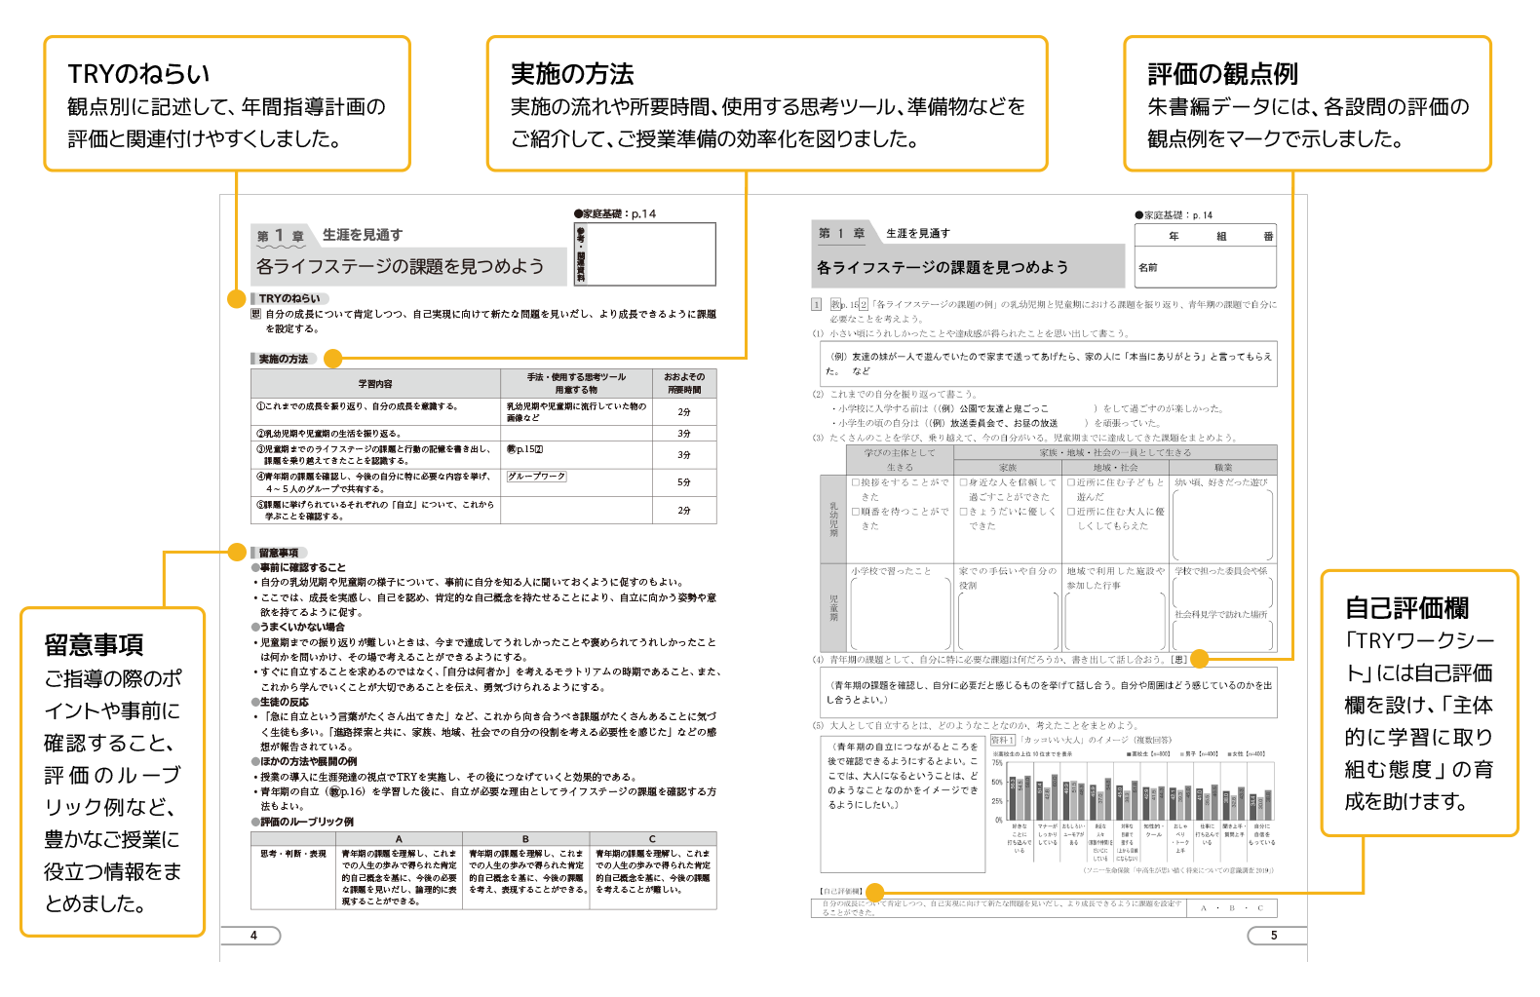Click the page number 5 tab
This screenshot has width=1540, height=997.
coord(1273,936)
